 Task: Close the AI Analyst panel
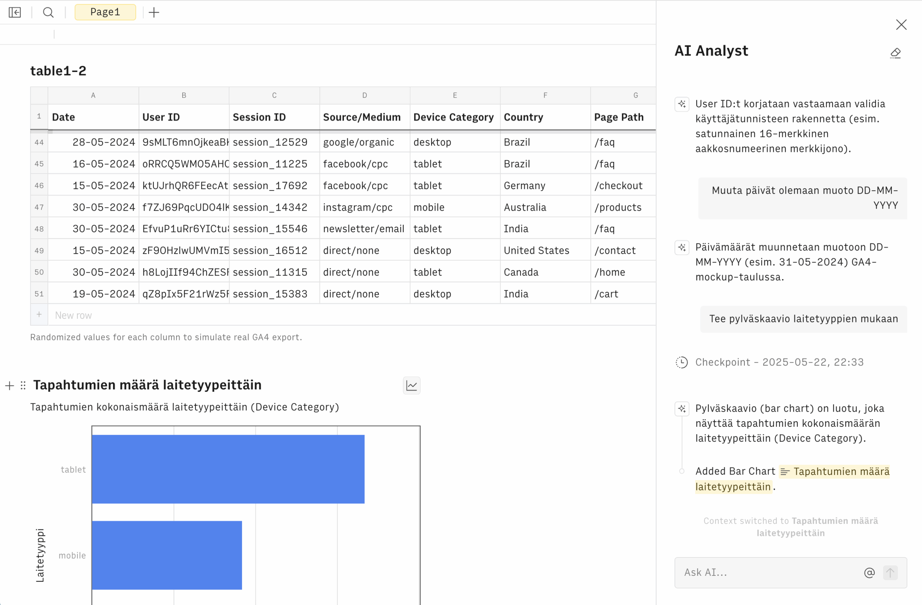[901, 25]
